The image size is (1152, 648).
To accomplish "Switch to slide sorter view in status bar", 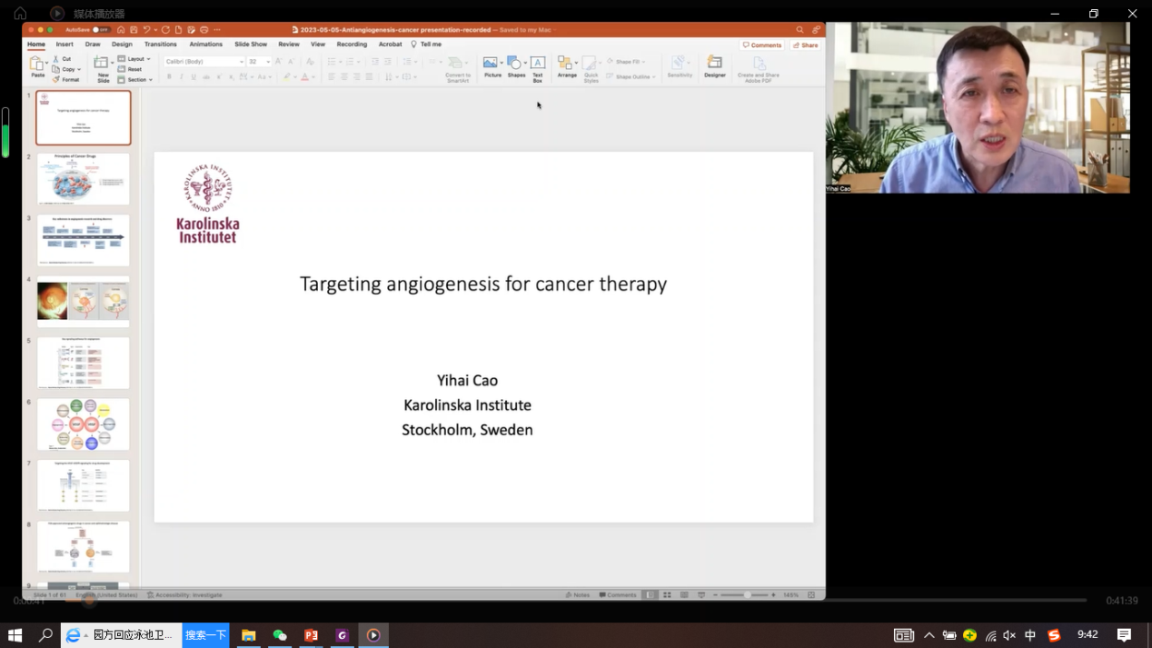I will pyautogui.click(x=667, y=595).
